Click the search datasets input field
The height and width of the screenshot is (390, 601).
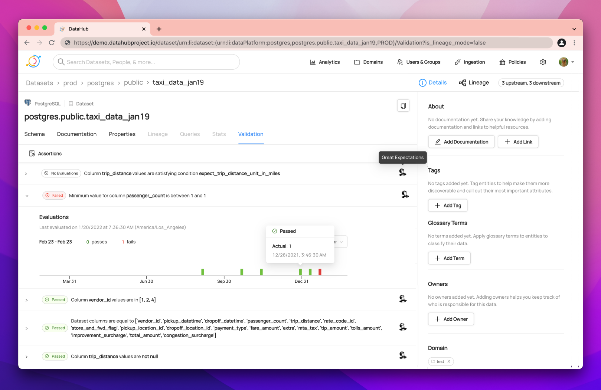(146, 62)
